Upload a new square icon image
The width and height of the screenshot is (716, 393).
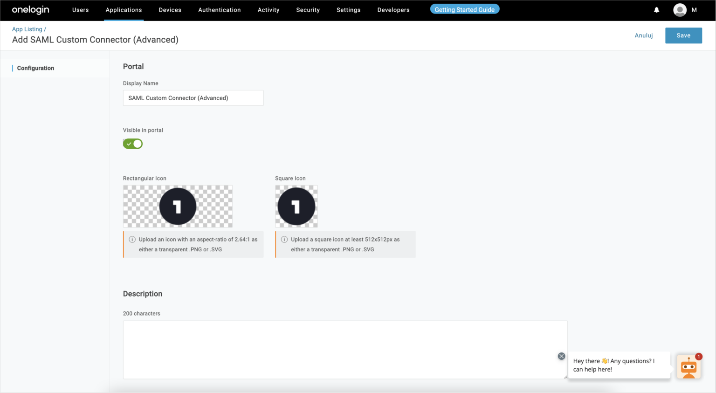[296, 207]
